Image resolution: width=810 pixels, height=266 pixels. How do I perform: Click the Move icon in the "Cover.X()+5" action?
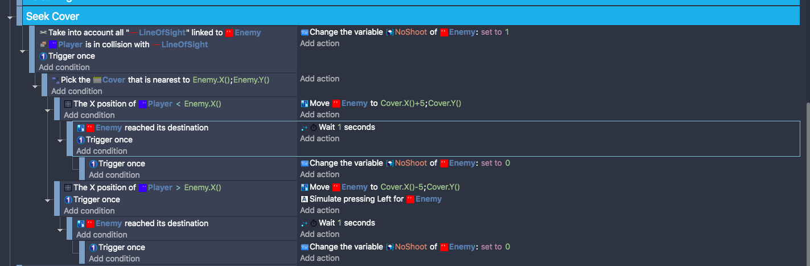(x=305, y=104)
